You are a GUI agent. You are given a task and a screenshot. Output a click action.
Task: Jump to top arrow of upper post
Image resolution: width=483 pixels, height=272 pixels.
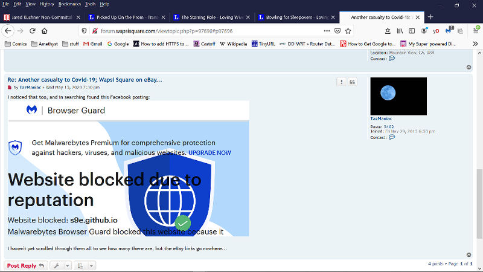[x=469, y=67]
